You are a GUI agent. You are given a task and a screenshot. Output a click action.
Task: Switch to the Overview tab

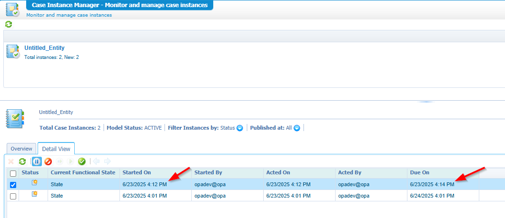click(x=21, y=149)
